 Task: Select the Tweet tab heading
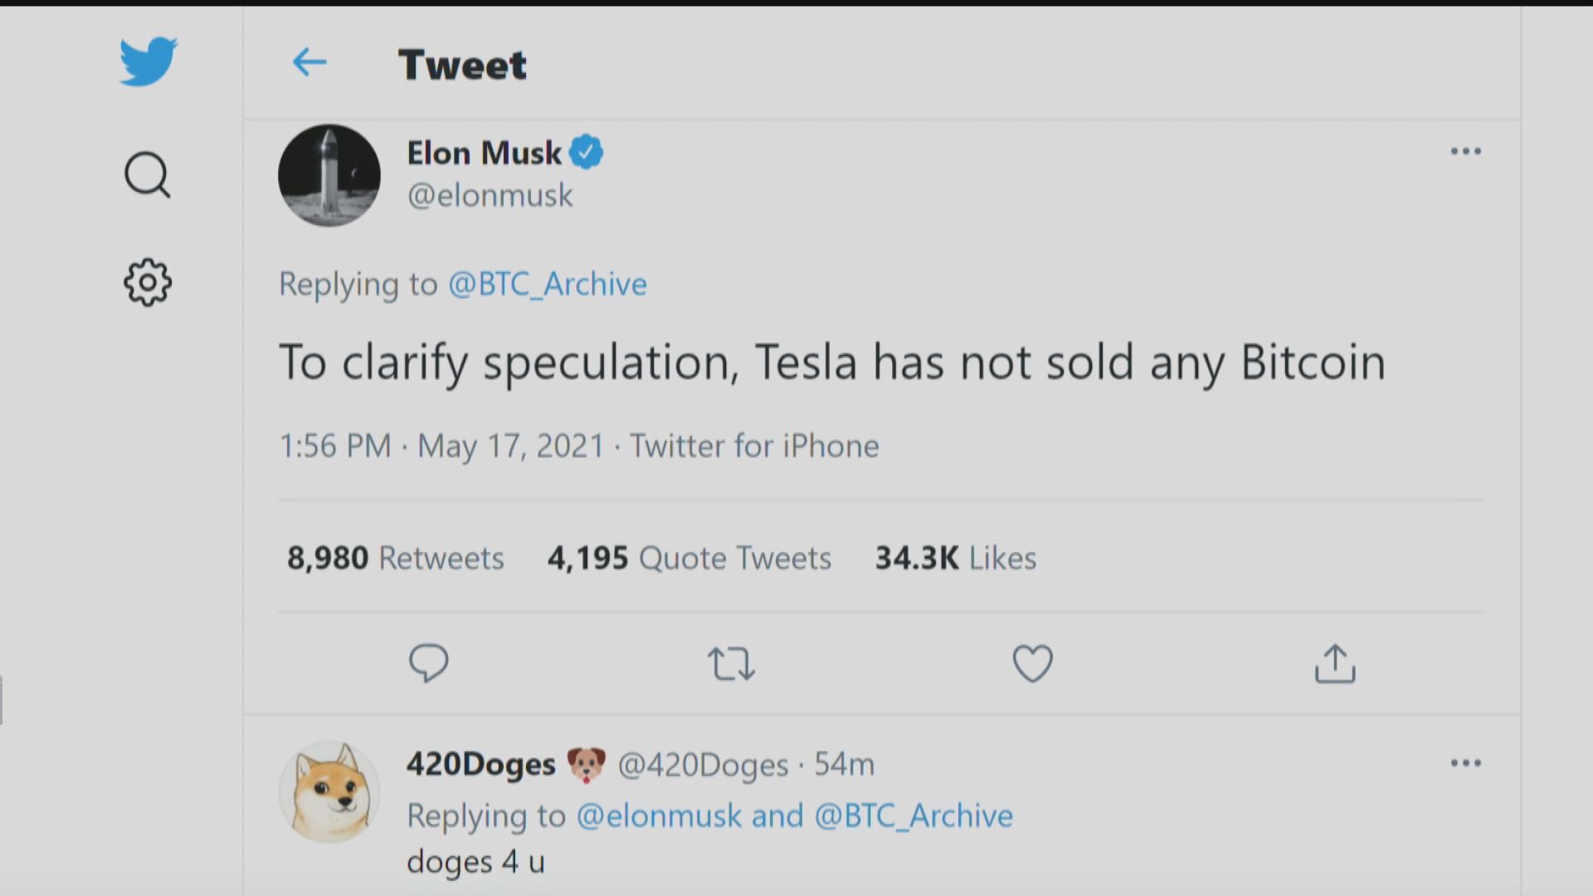coord(462,64)
